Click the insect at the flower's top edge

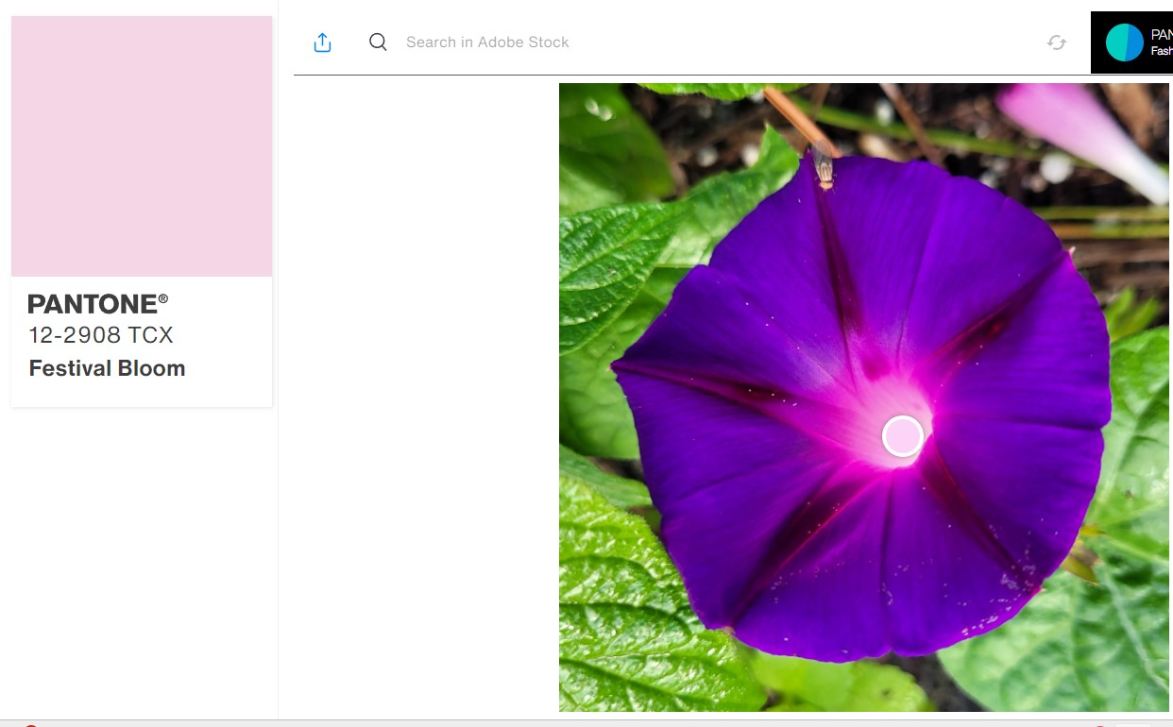(x=824, y=170)
